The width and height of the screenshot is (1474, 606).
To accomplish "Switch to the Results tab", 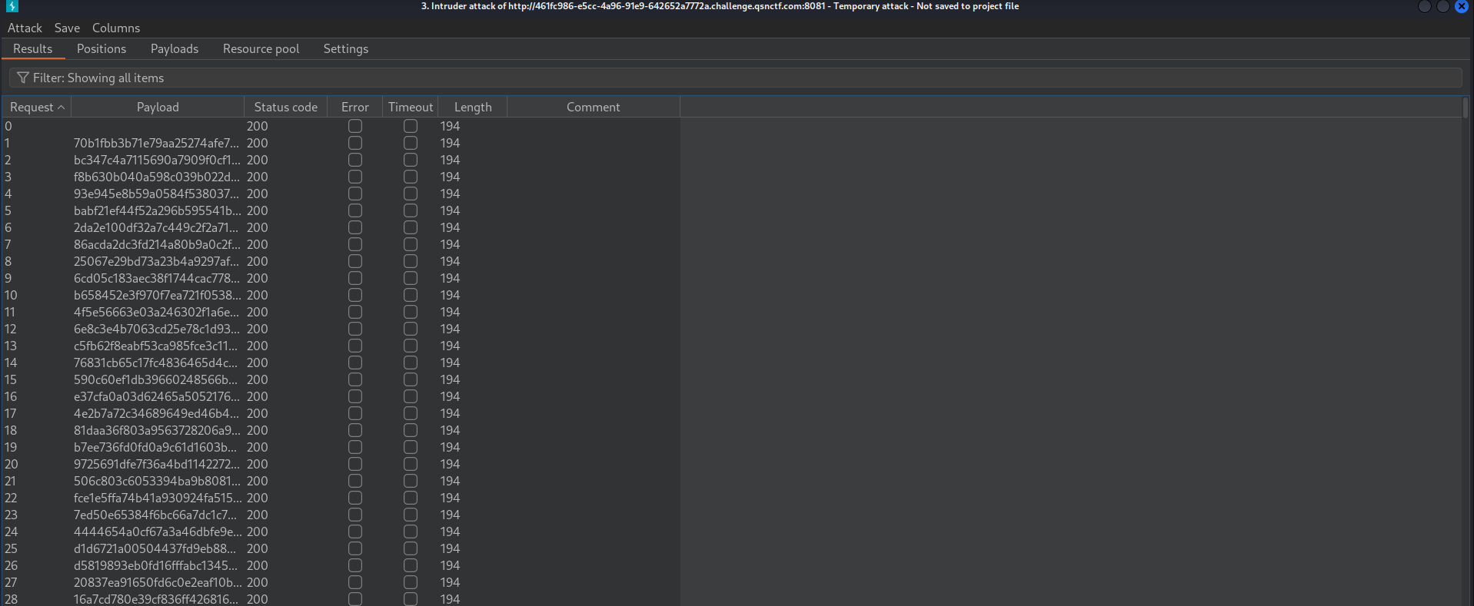I will tap(33, 48).
